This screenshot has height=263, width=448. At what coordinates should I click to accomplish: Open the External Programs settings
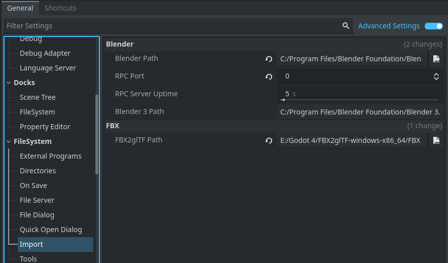50,156
